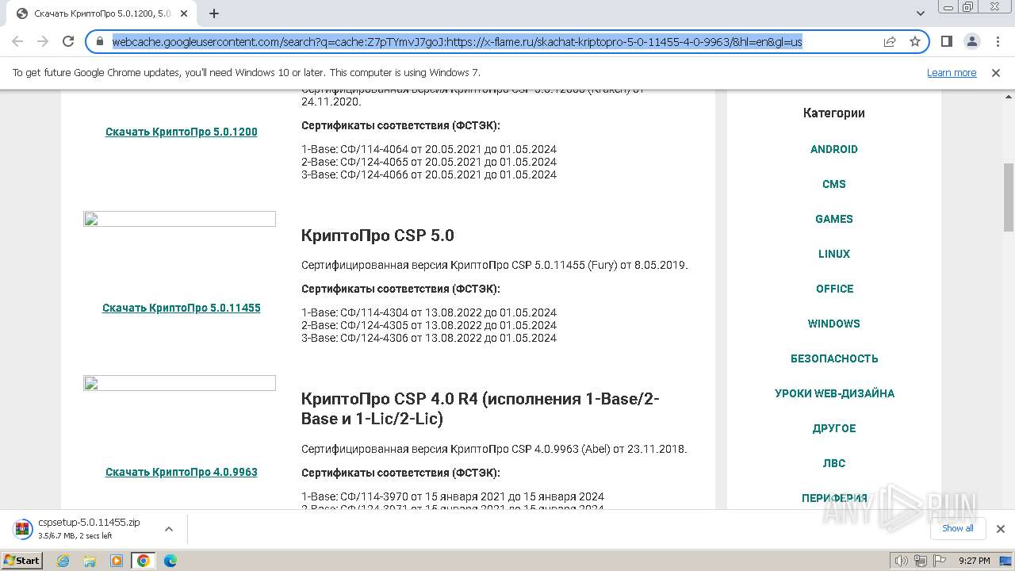Open the LINUX category
This screenshot has width=1015, height=571.
834,254
